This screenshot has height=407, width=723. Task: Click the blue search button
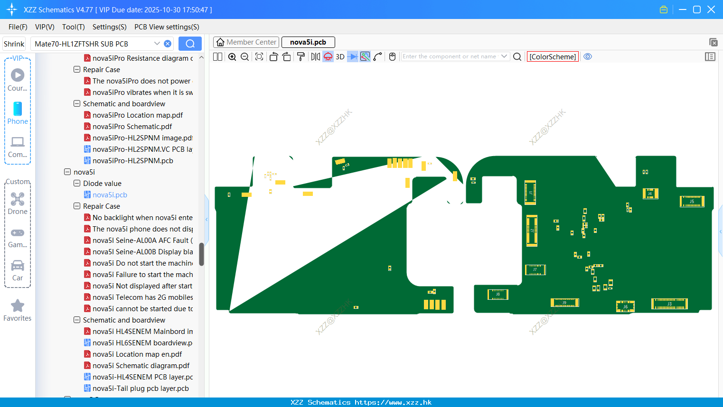(x=190, y=44)
